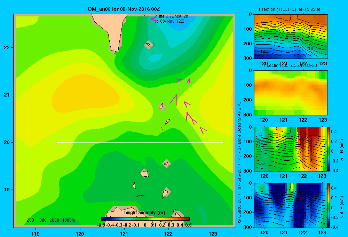Click the vel. E (m/s) color bar
The image size is (348, 237).
pos(329,205)
